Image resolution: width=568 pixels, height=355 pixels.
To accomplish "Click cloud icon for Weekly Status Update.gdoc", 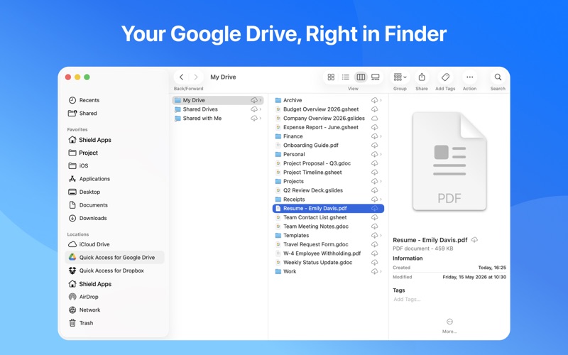I will (x=375, y=262).
